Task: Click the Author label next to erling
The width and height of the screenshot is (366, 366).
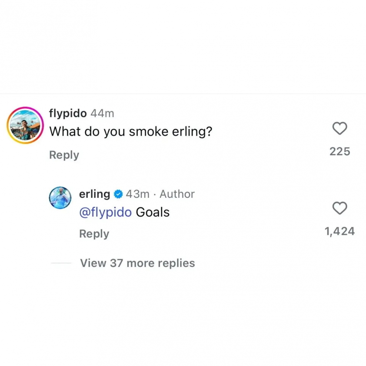Action: 177,194
